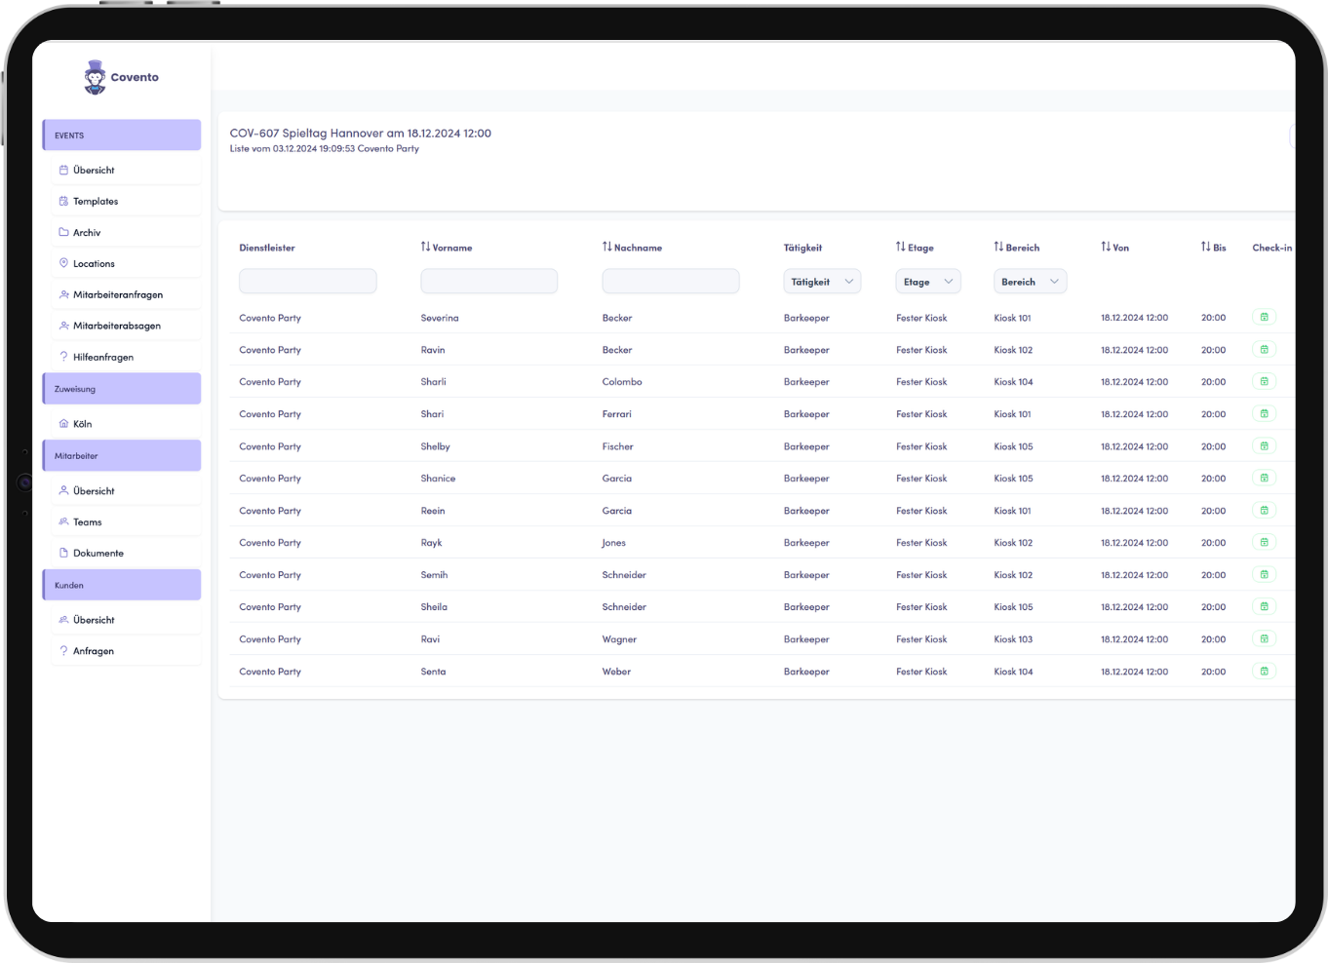1328x963 pixels.
Task: Sort the Etage column via arrows icon
Action: click(900, 247)
